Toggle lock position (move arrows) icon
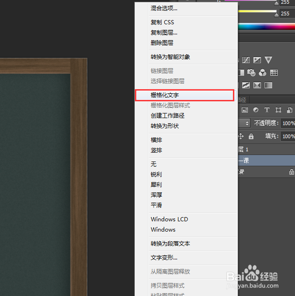This screenshot has height=296, width=295. (x=241, y=136)
